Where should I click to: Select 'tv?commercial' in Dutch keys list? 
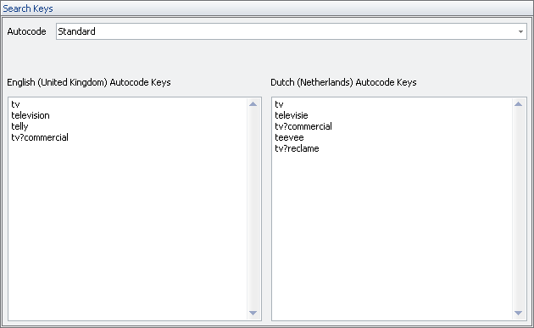point(303,126)
